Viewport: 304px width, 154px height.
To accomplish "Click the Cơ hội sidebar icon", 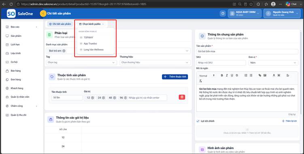I will 7,62.
